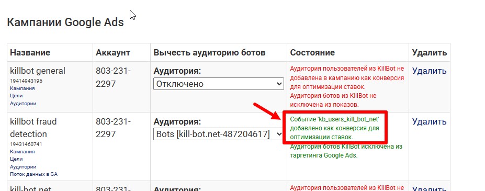Click the kb_users_kill_bot_net event status text
This screenshot has width=485, height=191.
(335, 128)
